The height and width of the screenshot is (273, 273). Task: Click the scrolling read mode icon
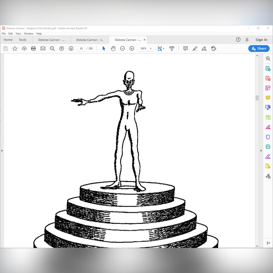click(172, 49)
